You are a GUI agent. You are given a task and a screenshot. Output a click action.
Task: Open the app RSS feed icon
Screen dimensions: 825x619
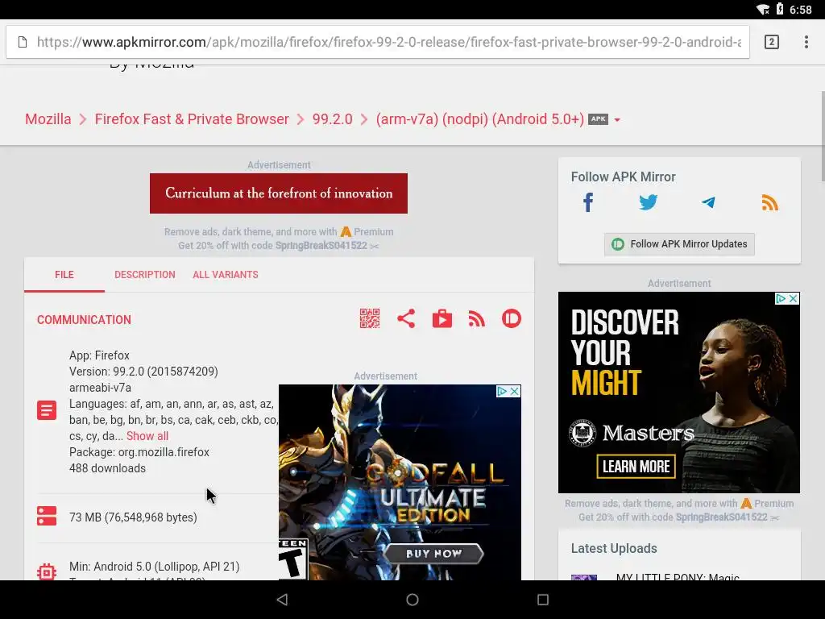477,318
